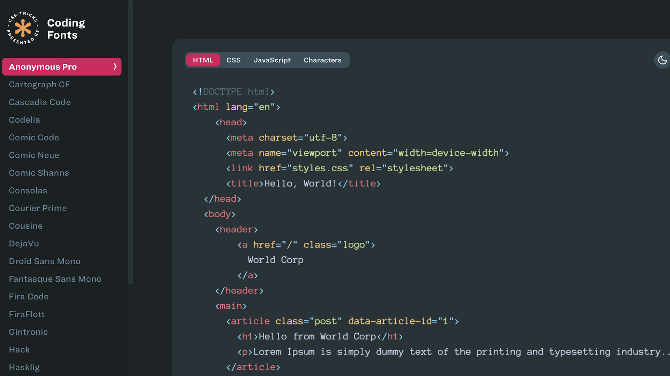Image resolution: width=670 pixels, height=376 pixels.
Task: Select Comic Code from the list
Action: pos(33,138)
